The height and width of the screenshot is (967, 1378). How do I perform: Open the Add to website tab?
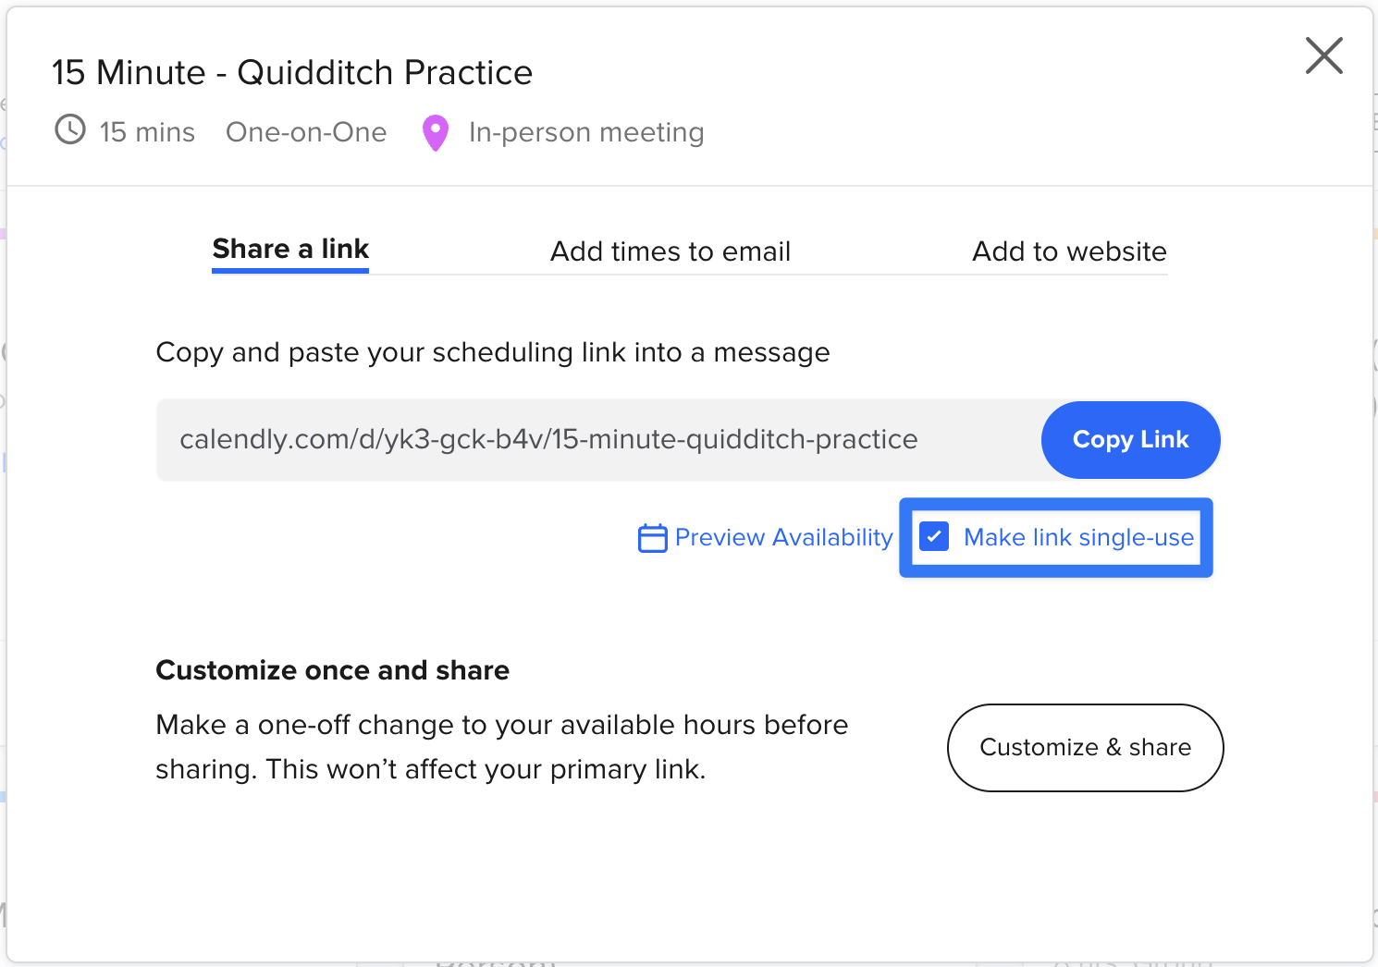pos(1069,251)
